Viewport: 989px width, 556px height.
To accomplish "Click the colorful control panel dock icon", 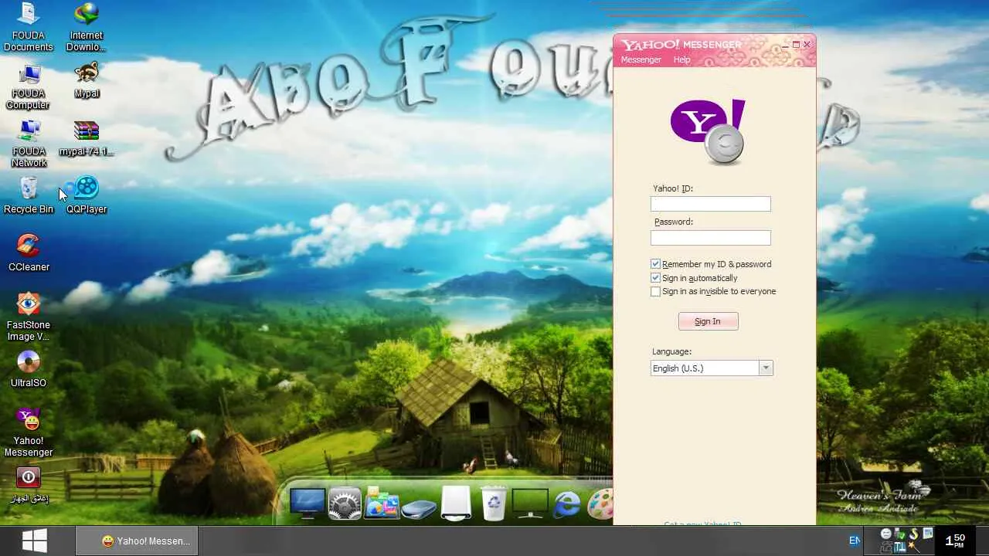I will 382,503.
